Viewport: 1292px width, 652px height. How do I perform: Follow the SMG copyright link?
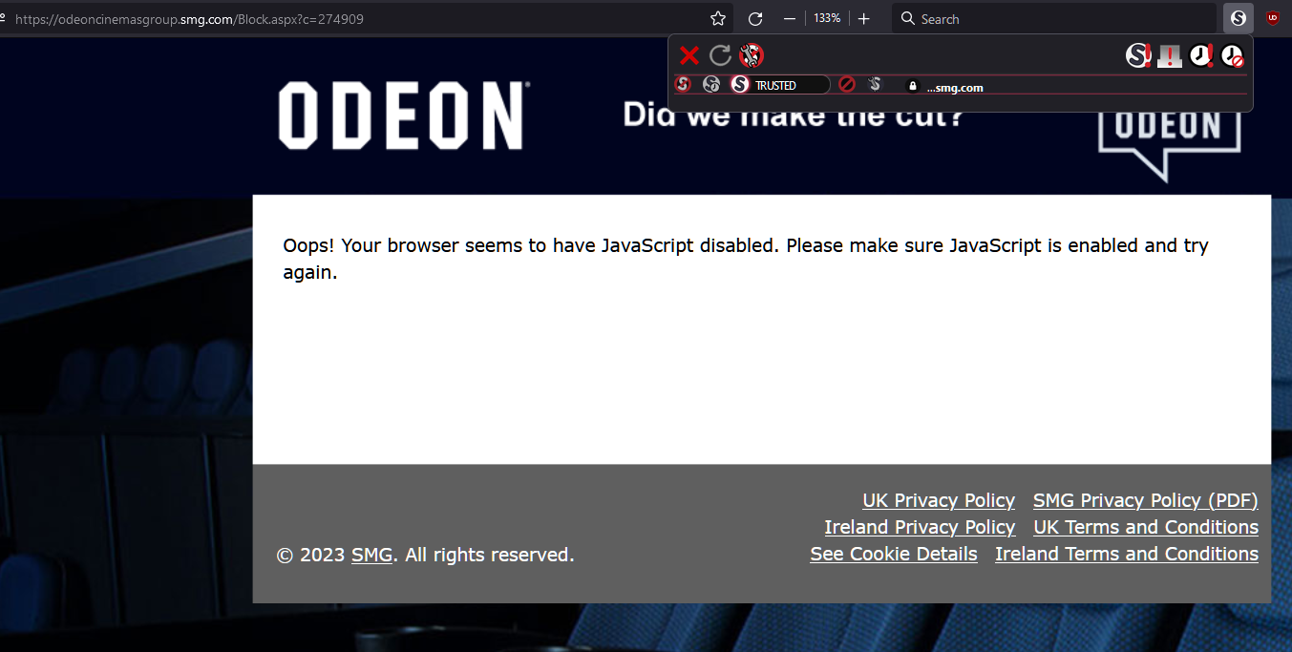(x=371, y=555)
